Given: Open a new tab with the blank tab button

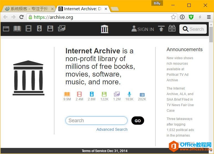Looking at the screenshot, I should [x=115, y=9].
